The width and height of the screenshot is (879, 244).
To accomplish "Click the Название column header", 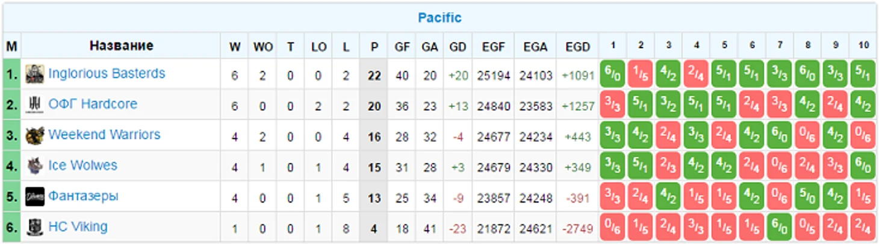I will point(121,46).
